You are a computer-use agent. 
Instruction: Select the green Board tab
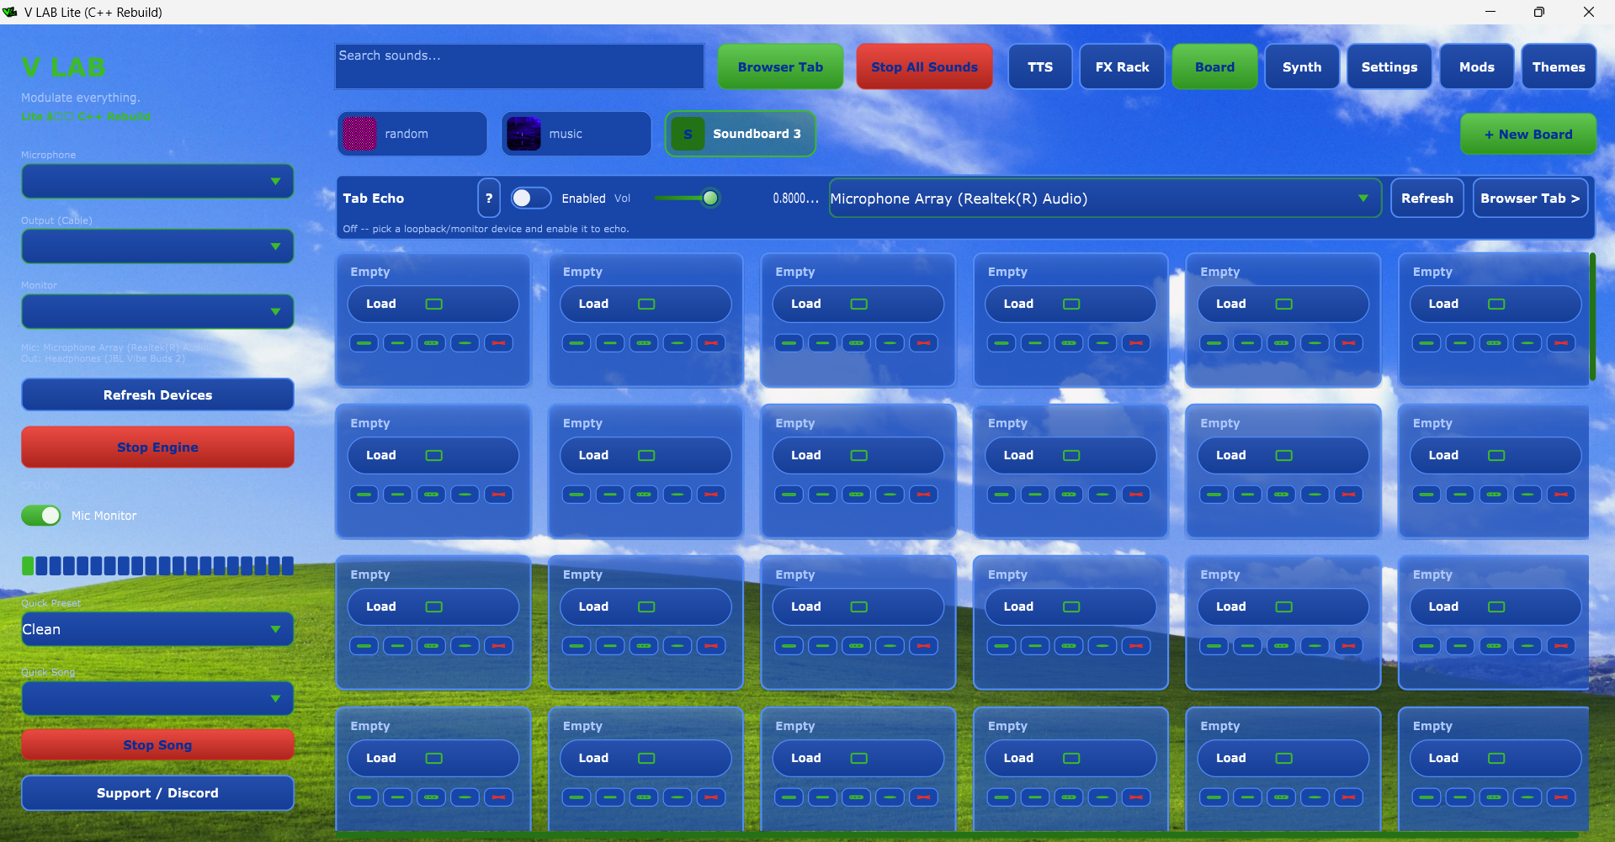(1214, 66)
